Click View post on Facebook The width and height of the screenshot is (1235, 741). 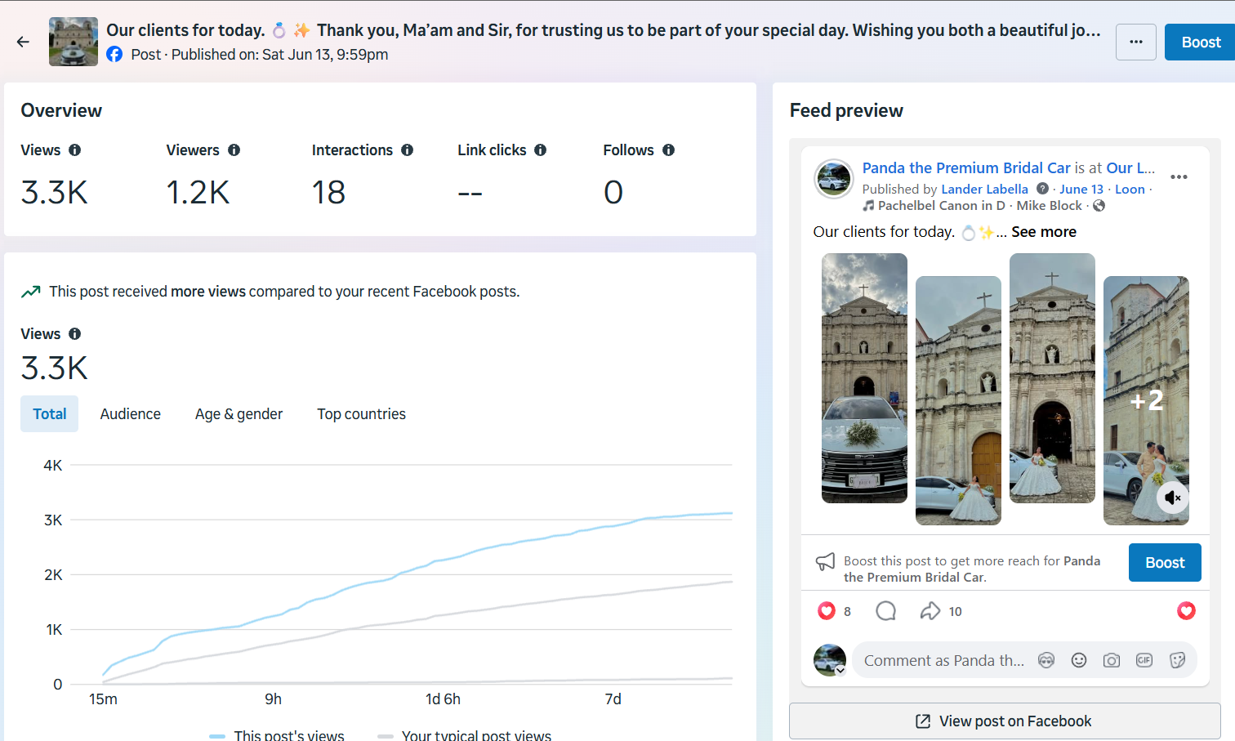pyautogui.click(x=1005, y=721)
